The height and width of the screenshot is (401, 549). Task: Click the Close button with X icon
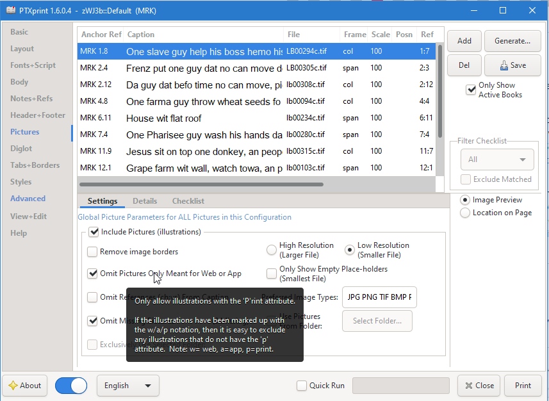pos(479,386)
